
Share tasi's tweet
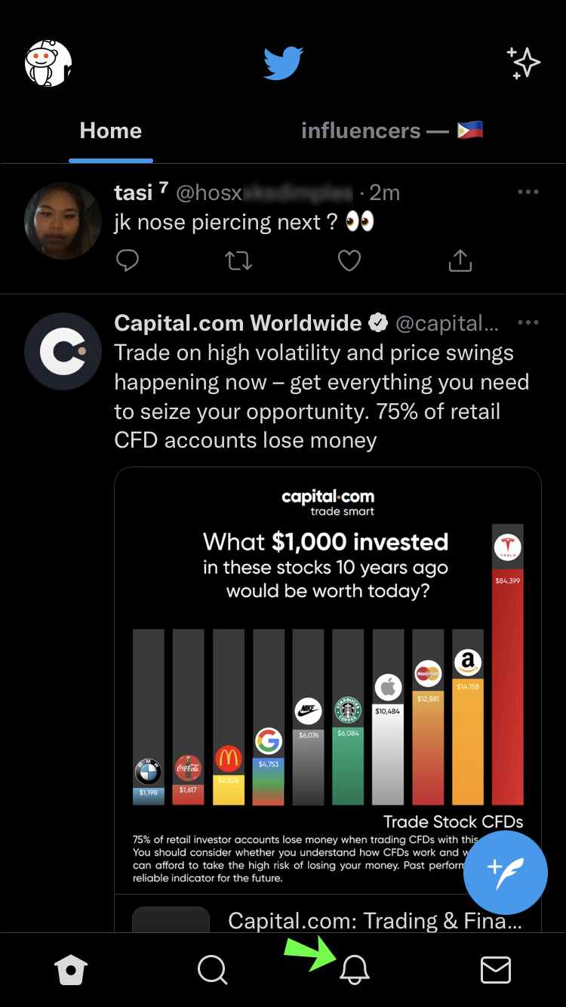pos(460,261)
